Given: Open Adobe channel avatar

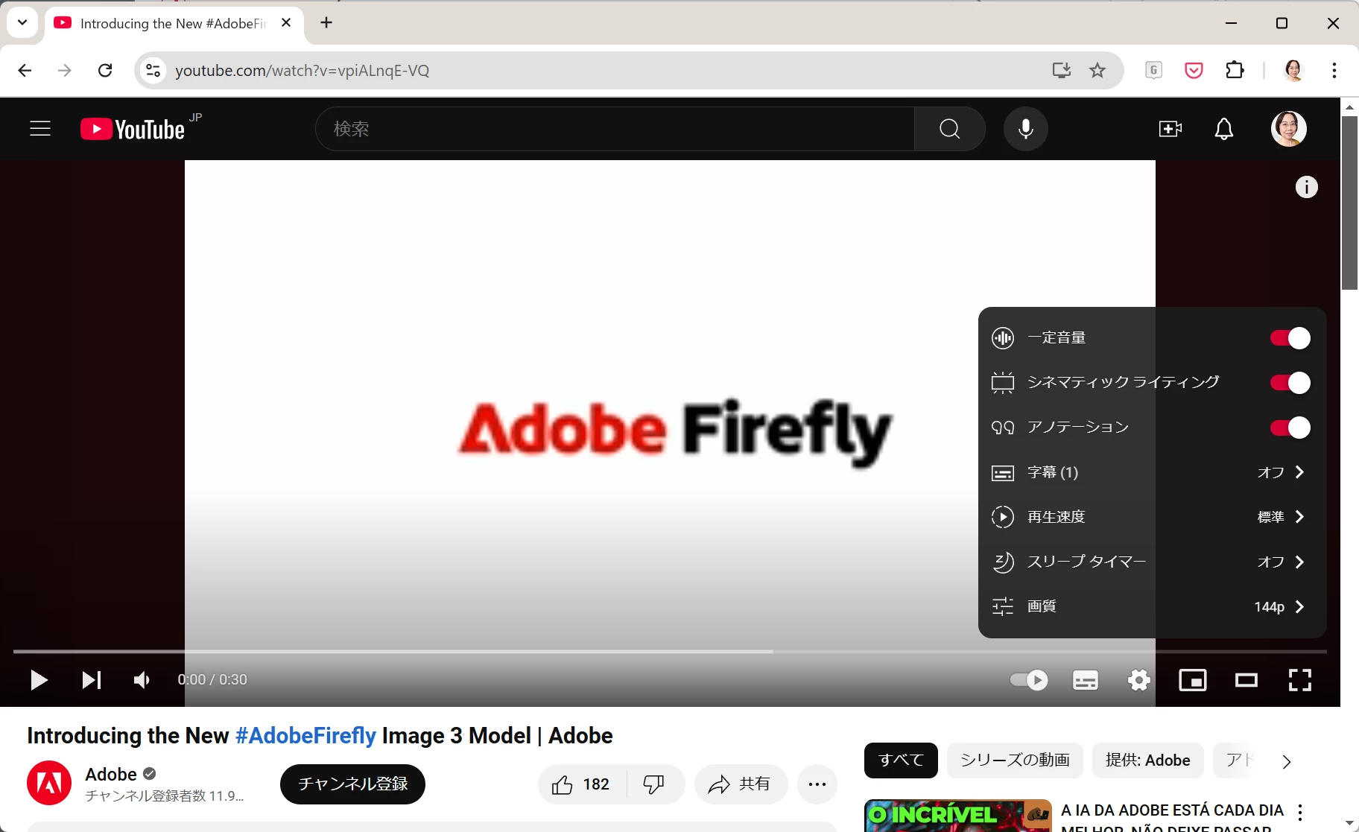Looking at the screenshot, I should pyautogui.click(x=49, y=783).
